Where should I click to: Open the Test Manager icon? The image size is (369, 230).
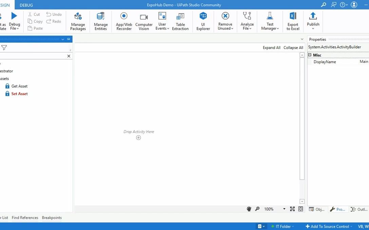tap(270, 16)
